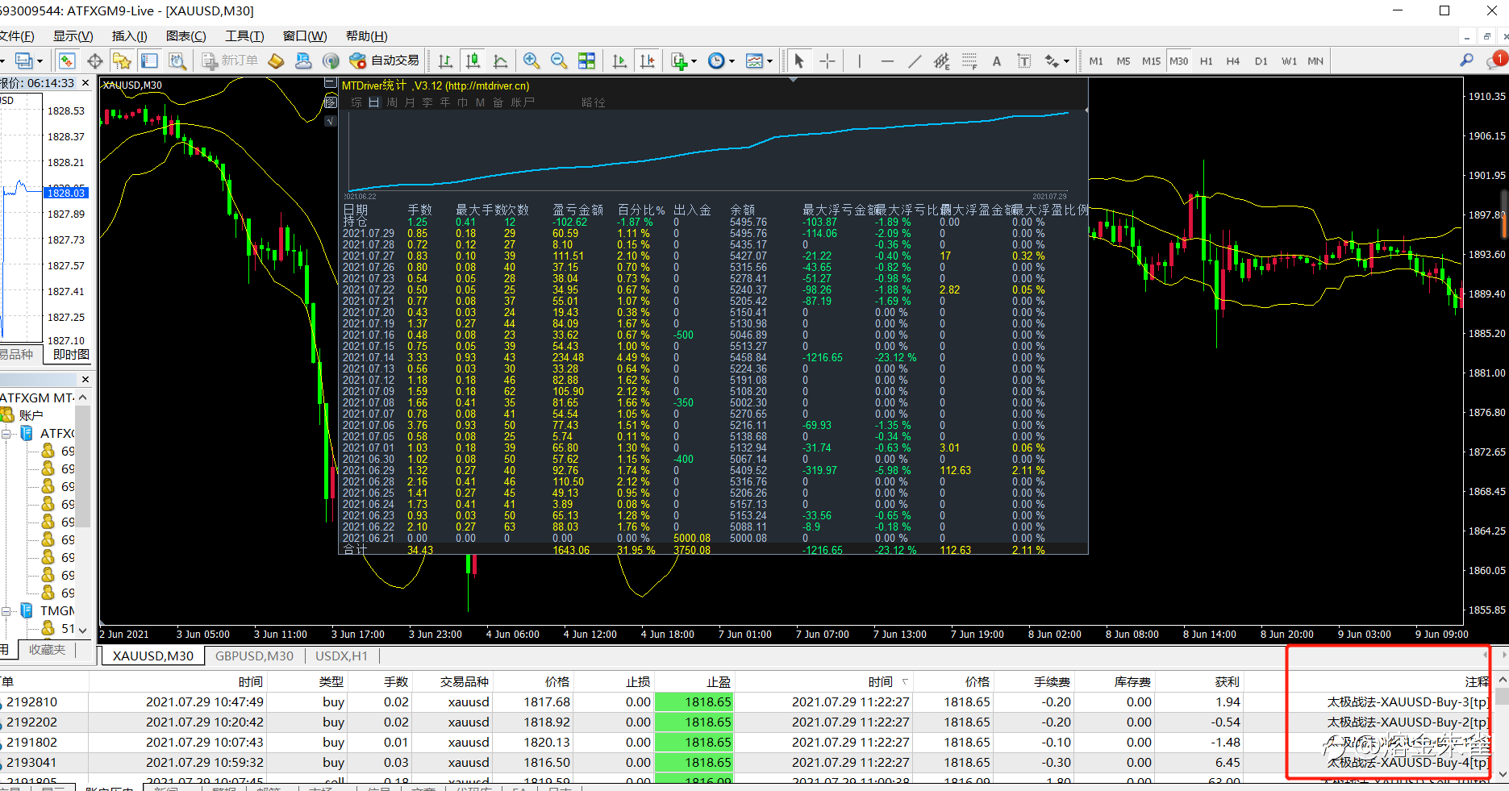Switch timeframe to M15

tap(1152, 61)
